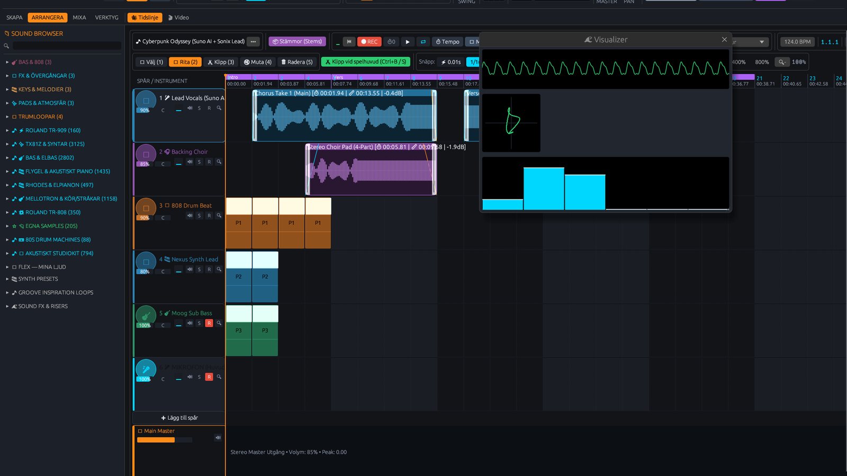
Task: Solo the Backing Choir track
Action: coord(199,162)
